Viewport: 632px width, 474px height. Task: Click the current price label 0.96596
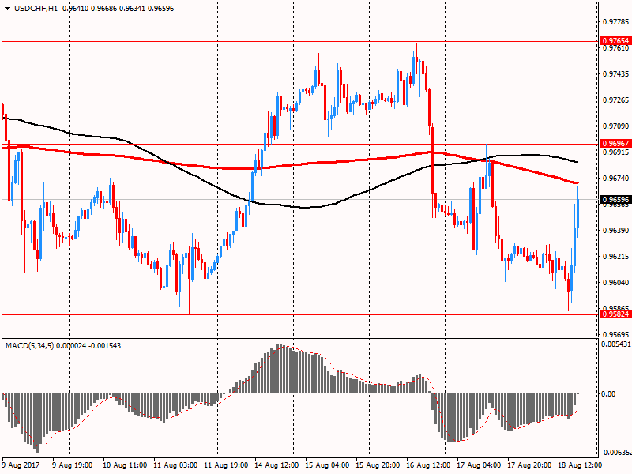[615, 200]
